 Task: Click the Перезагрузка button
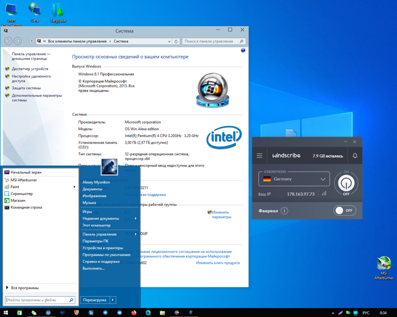click(95, 300)
